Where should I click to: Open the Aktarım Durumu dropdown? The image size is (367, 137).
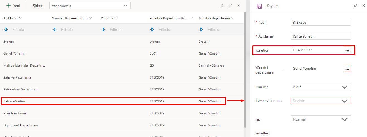(x=320, y=101)
